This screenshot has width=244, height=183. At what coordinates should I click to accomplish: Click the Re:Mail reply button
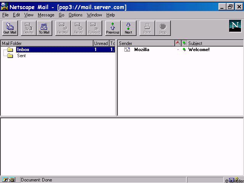[63, 28]
